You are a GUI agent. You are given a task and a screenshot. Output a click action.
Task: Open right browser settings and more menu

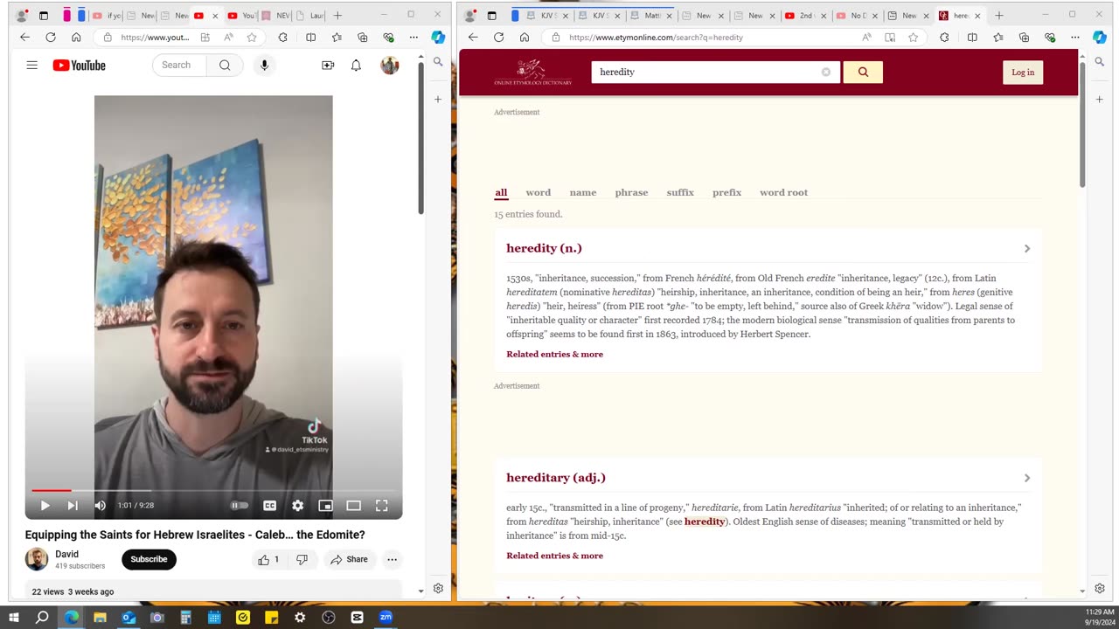[1075, 38]
